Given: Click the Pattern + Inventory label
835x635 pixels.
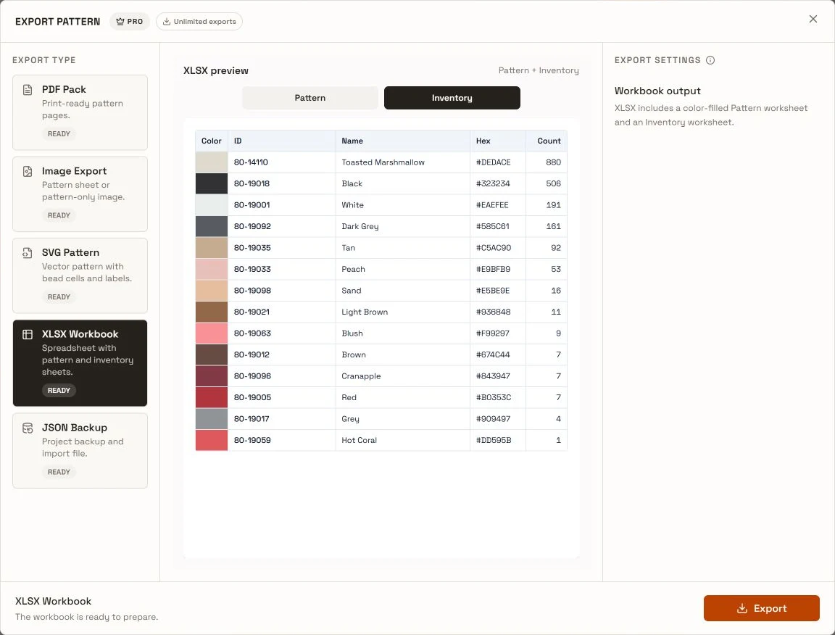Looking at the screenshot, I should 539,70.
